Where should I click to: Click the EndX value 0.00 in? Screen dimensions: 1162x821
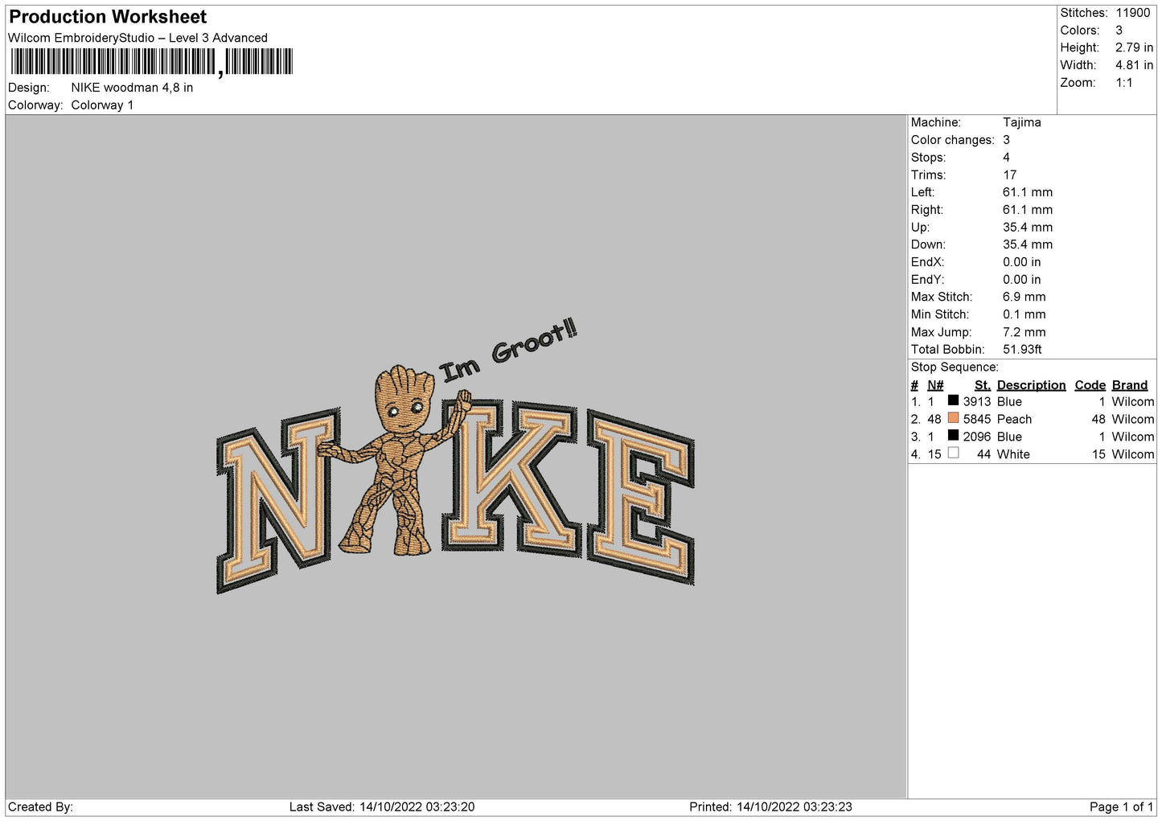pos(1021,262)
